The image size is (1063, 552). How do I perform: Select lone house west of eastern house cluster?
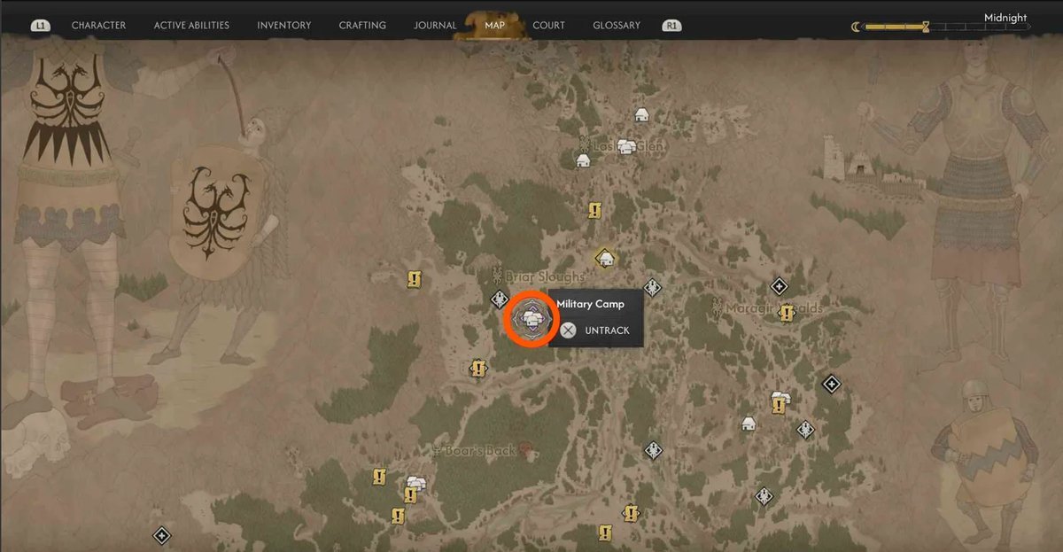point(749,424)
